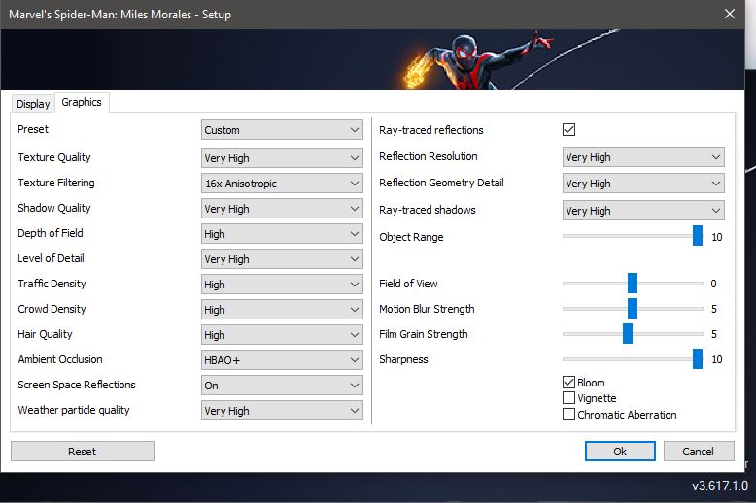Enable the Vignette checkbox
Image resolution: width=756 pixels, height=503 pixels.
point(568,398)
